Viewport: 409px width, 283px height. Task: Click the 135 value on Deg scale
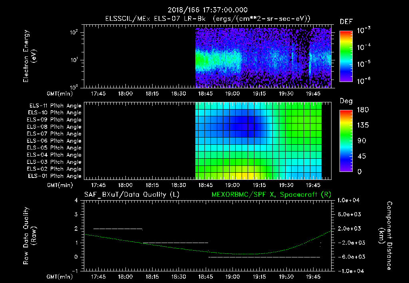point(363,125)
